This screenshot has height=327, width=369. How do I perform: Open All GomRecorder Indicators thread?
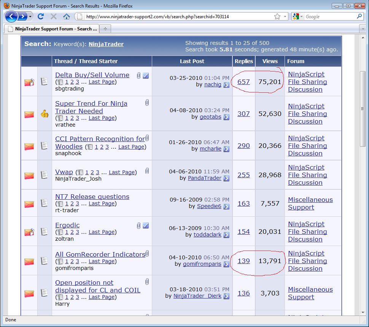[x=100, y=254]
